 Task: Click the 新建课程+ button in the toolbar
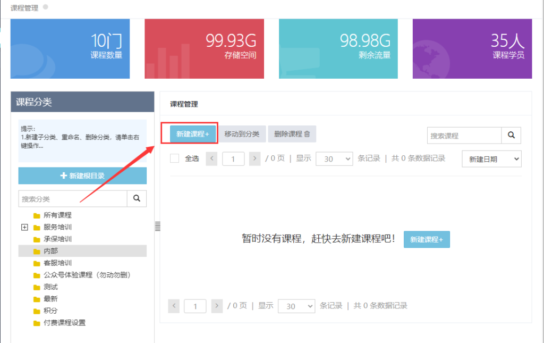pos(192,134)
